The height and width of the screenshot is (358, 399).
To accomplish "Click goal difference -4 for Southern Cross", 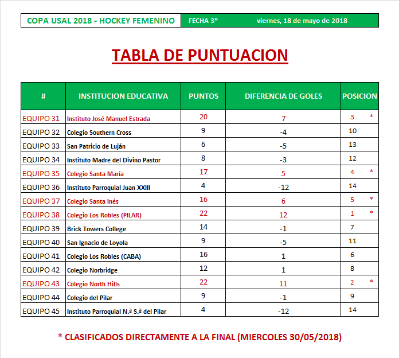I will tap(283, 132).
